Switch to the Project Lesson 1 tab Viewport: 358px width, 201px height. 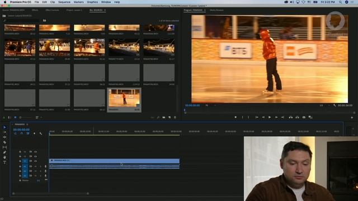tap(74, 10)
